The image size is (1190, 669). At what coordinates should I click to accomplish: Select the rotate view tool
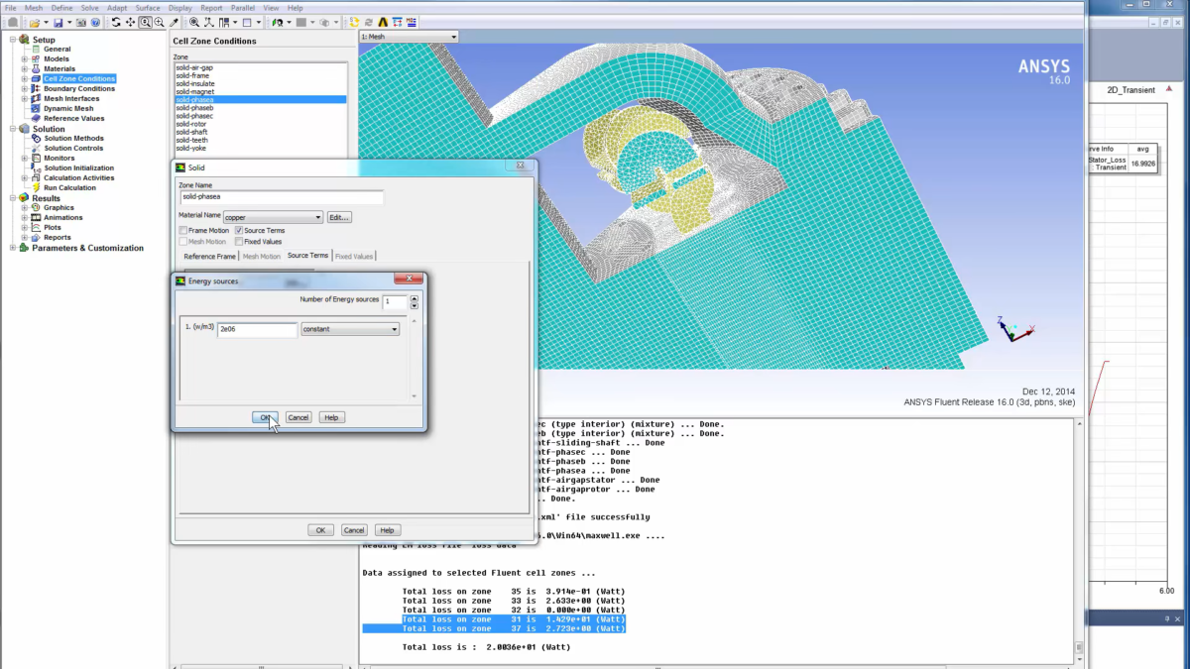tap(116, 22)
